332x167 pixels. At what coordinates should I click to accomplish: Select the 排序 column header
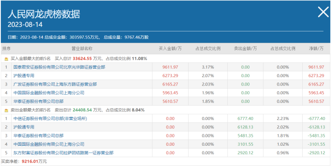(6, 49)
